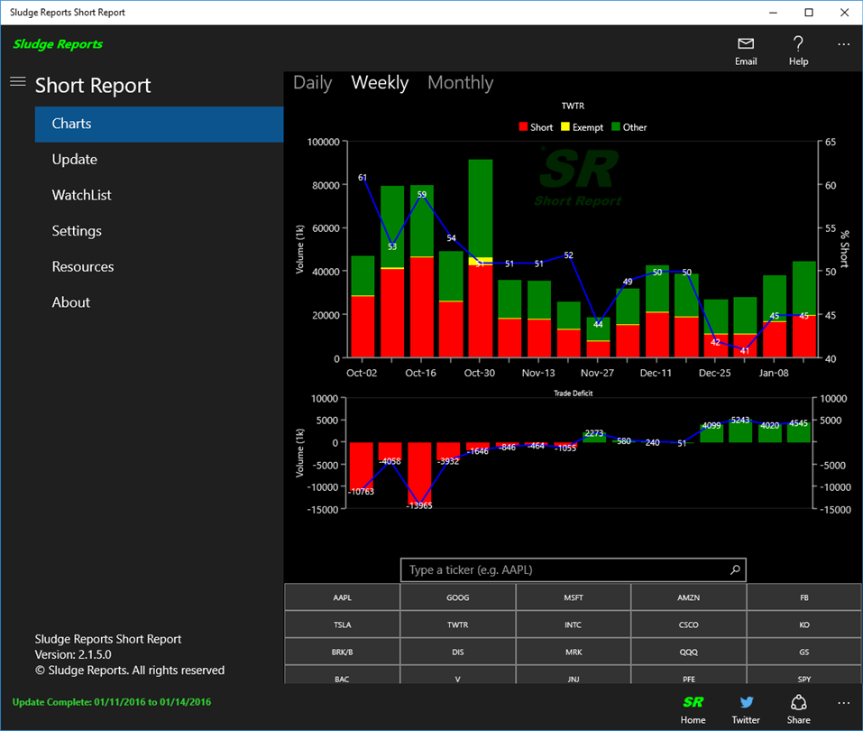Click the Short Report page heading
The image size is (863, 731).
click(93, 86)
